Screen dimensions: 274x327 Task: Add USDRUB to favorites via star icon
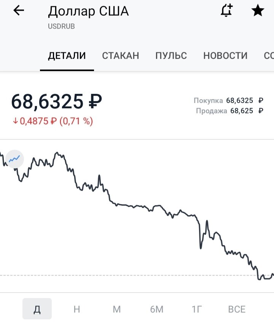tap(257, 11)
